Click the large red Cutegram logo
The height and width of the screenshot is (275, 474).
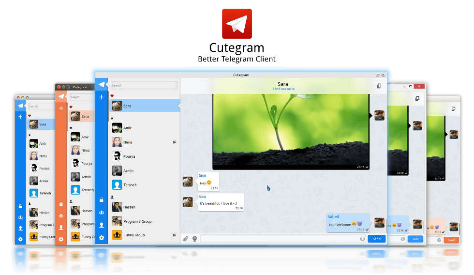(x=237, y=24)
